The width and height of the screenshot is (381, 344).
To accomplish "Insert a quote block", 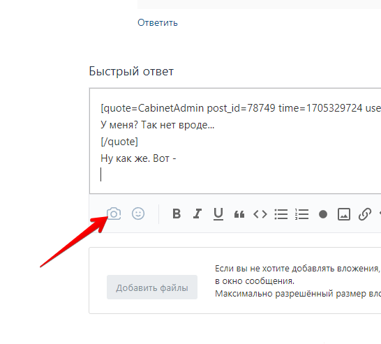I will [x=239, y=214].
